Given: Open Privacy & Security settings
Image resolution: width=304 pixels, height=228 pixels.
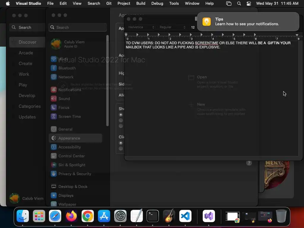Looking at the screenshot, I should [76, 174].
